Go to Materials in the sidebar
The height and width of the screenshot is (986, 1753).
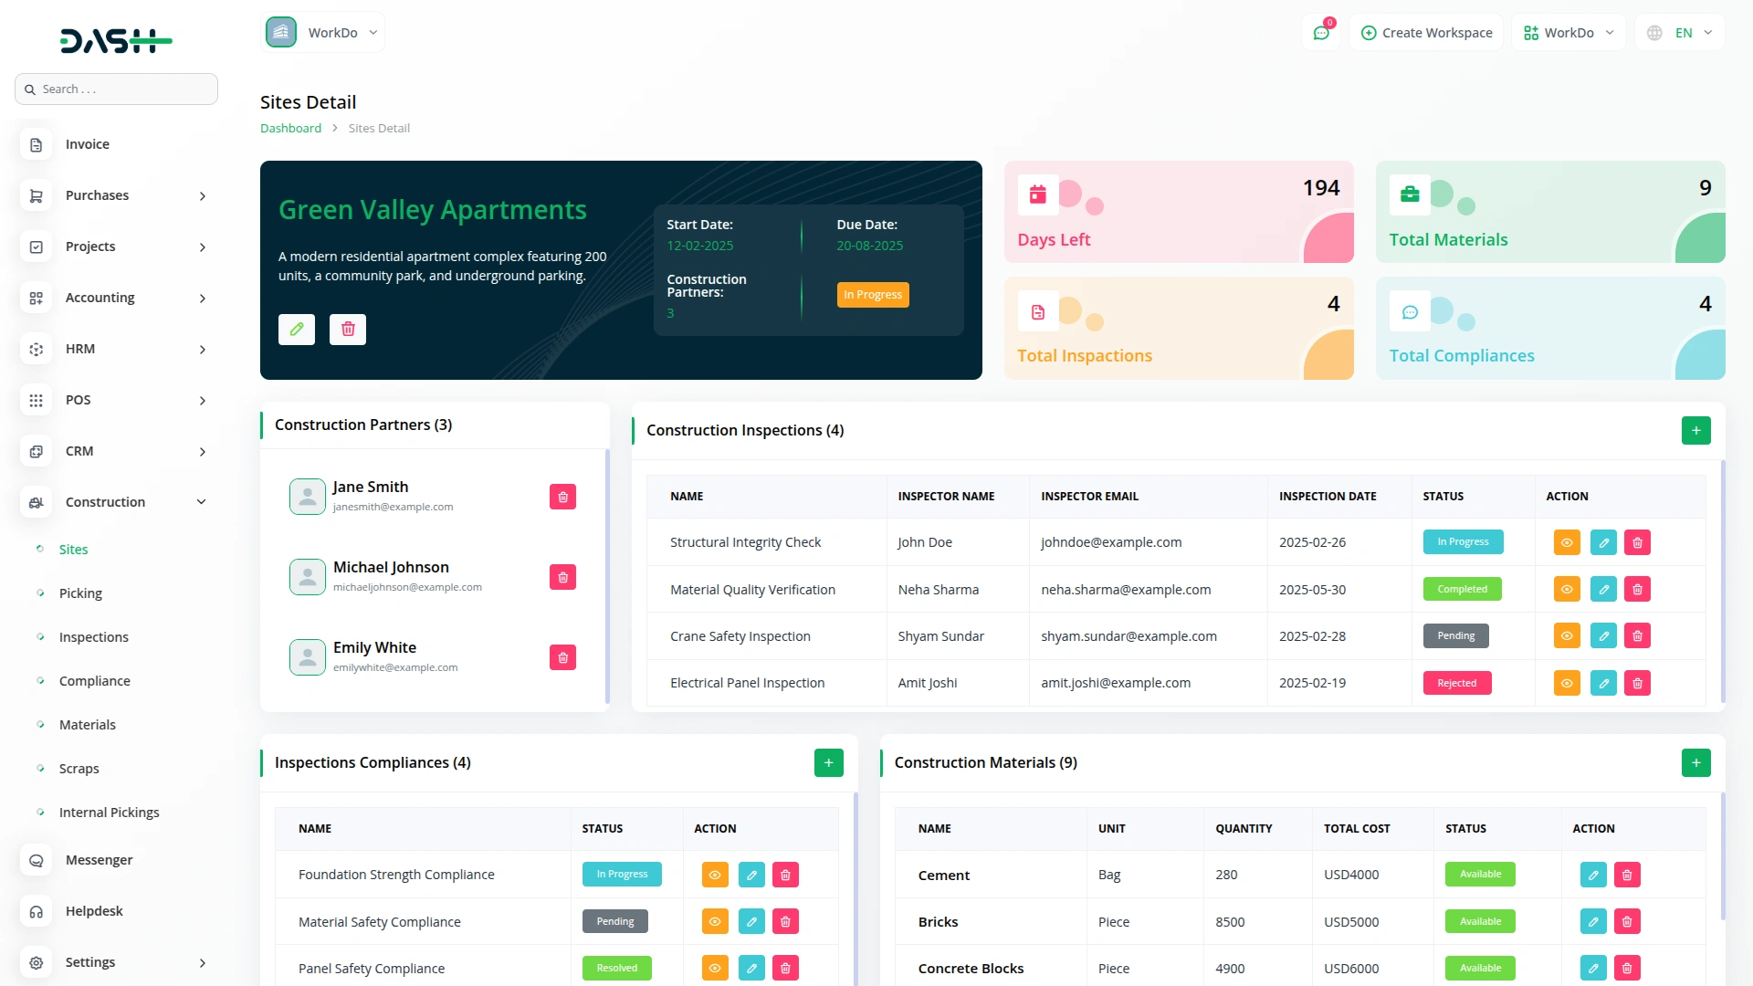coord(87,725)
